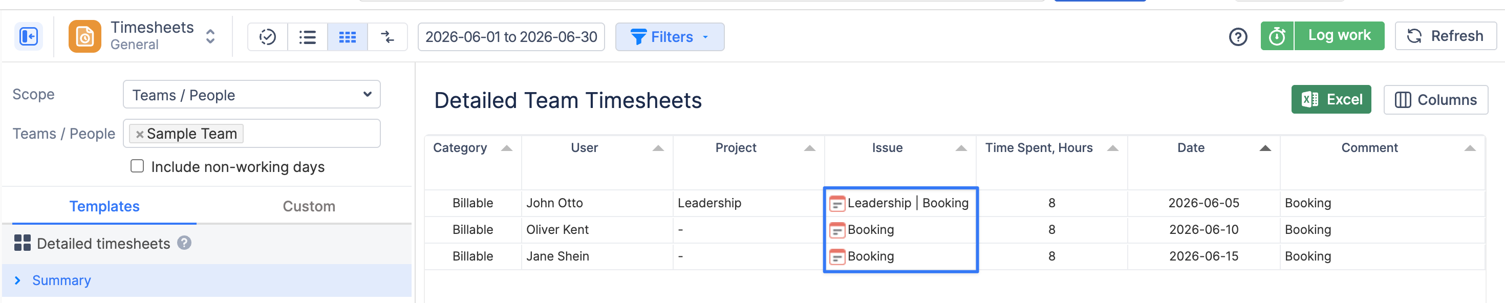Start the green stopwatch timer
This screenshot has height=303, width=1505.
1277,36
